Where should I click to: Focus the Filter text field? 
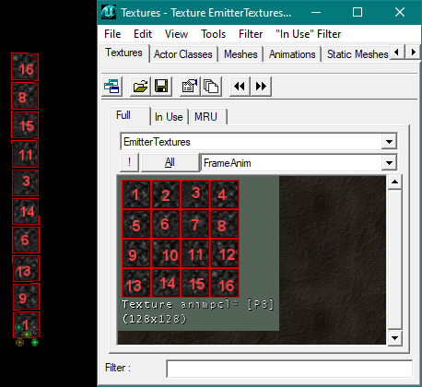point(289,369)
